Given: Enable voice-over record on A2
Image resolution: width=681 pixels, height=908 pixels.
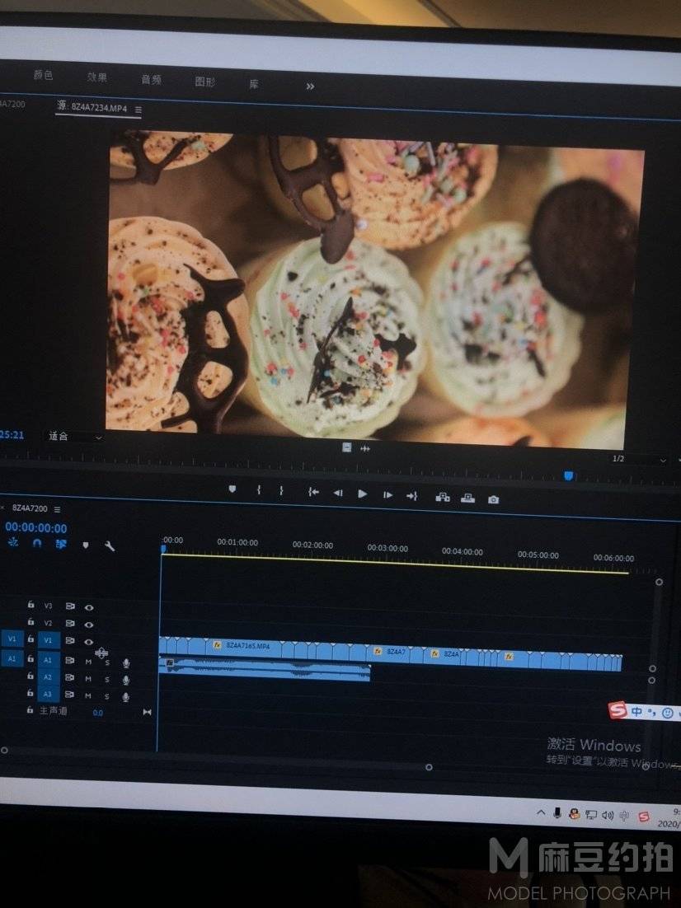Looking at the screenshot, I should point(126,680).
